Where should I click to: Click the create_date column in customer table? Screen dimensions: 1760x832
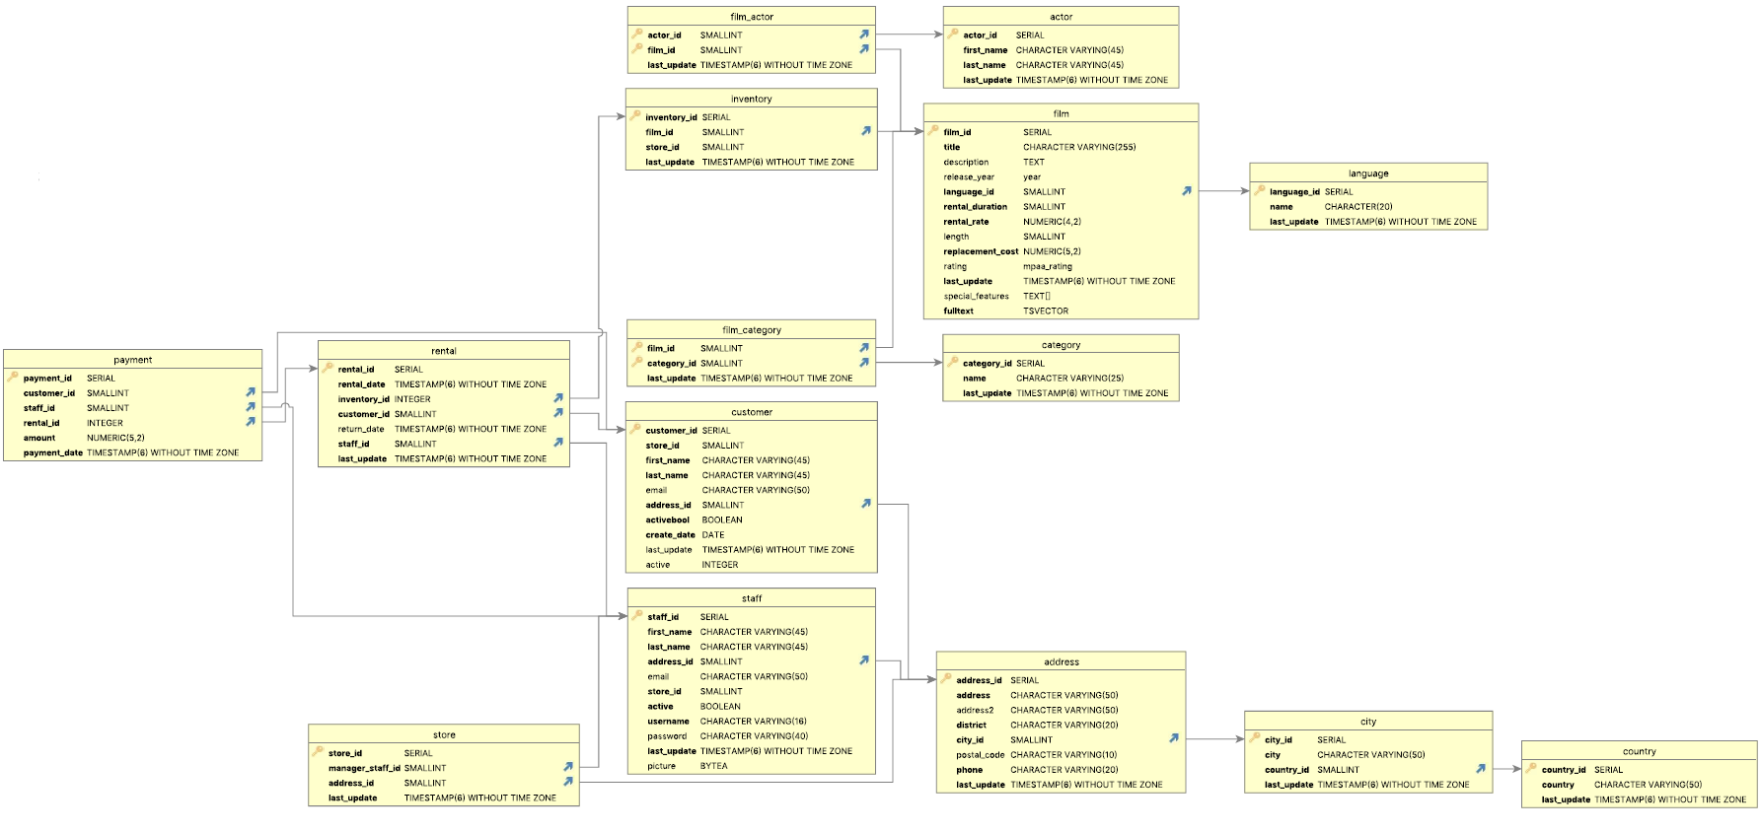pyautogui.click(x=752, y=534)
